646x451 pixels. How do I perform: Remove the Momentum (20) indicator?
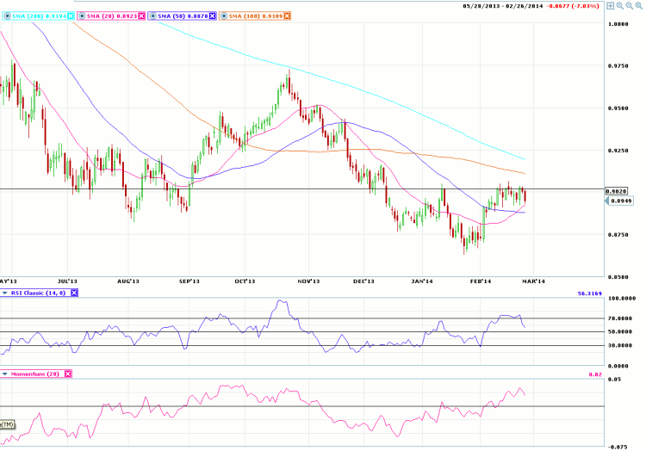(68, 373)
